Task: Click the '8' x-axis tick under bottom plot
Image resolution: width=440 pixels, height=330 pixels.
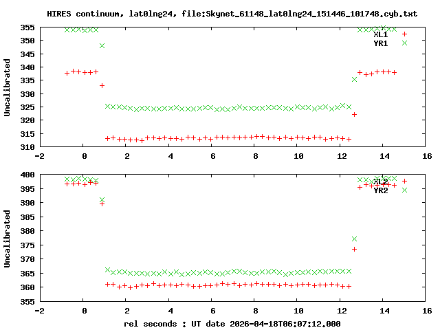Action: (x=255, y=311)
